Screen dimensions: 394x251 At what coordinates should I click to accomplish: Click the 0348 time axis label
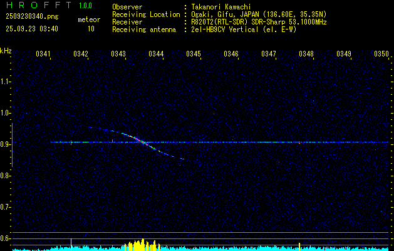306,54
